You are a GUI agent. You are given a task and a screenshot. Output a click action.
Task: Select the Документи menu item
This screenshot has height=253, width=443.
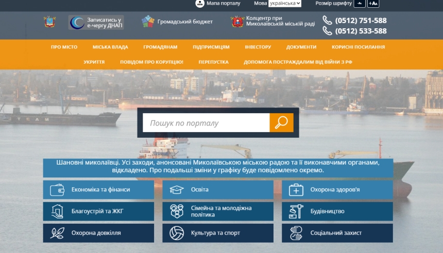[301, 47]
